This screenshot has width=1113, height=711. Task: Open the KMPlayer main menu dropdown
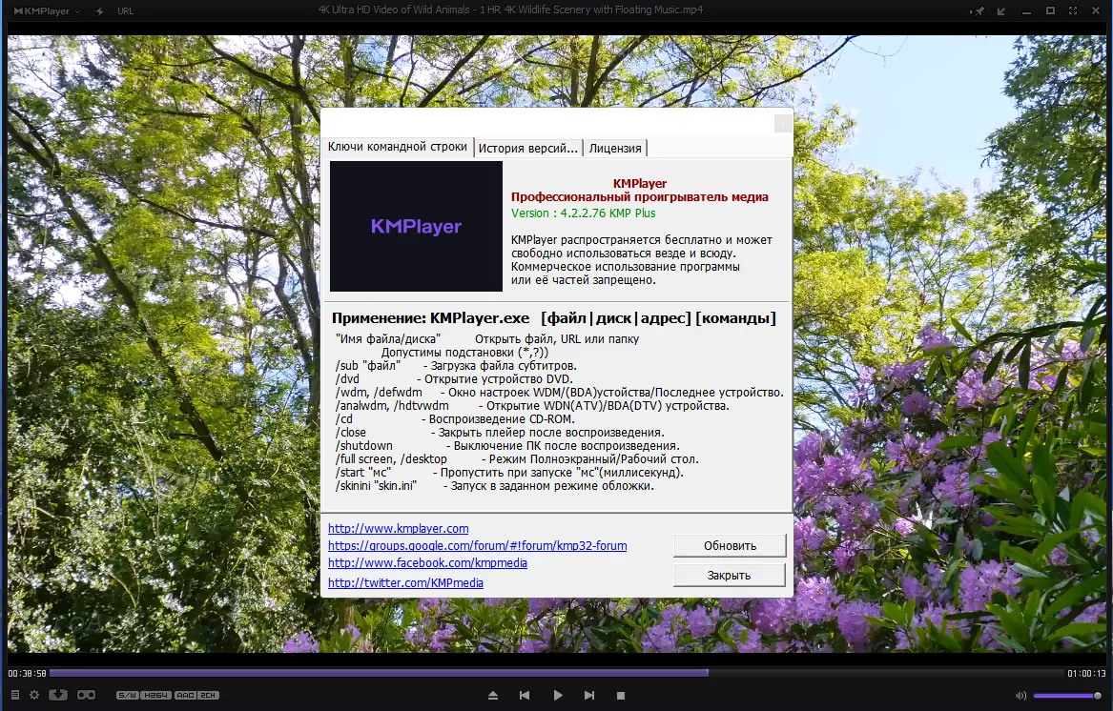pyautogui.click(x=47, y=10)
